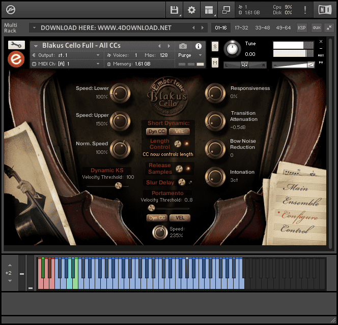The image size is (338, 325).
Task: Click the AUX label button
Action: pos(321,55)
